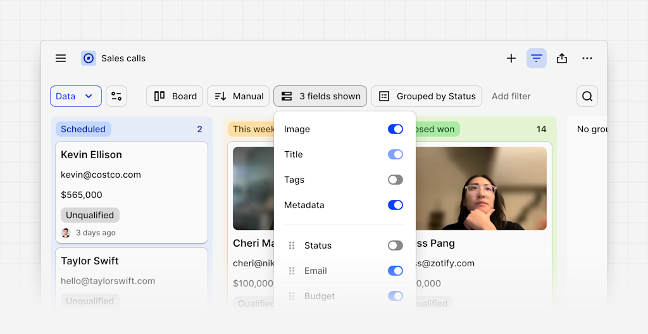Toggle the filter bar icon

tap(537, 58)
